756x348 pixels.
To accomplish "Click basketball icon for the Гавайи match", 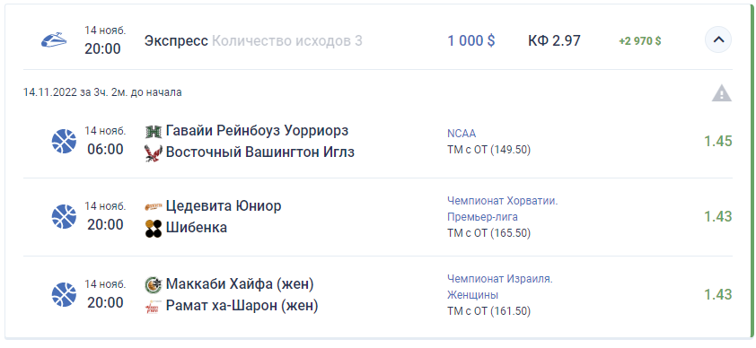I will [x=64, y=141].
